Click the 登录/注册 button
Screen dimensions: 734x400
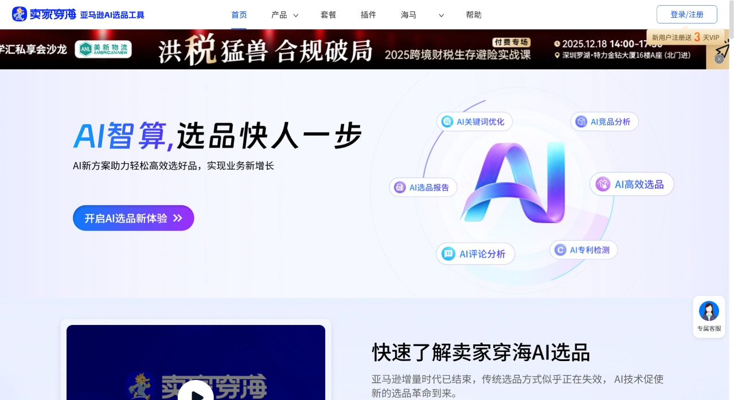pos(686,14)
